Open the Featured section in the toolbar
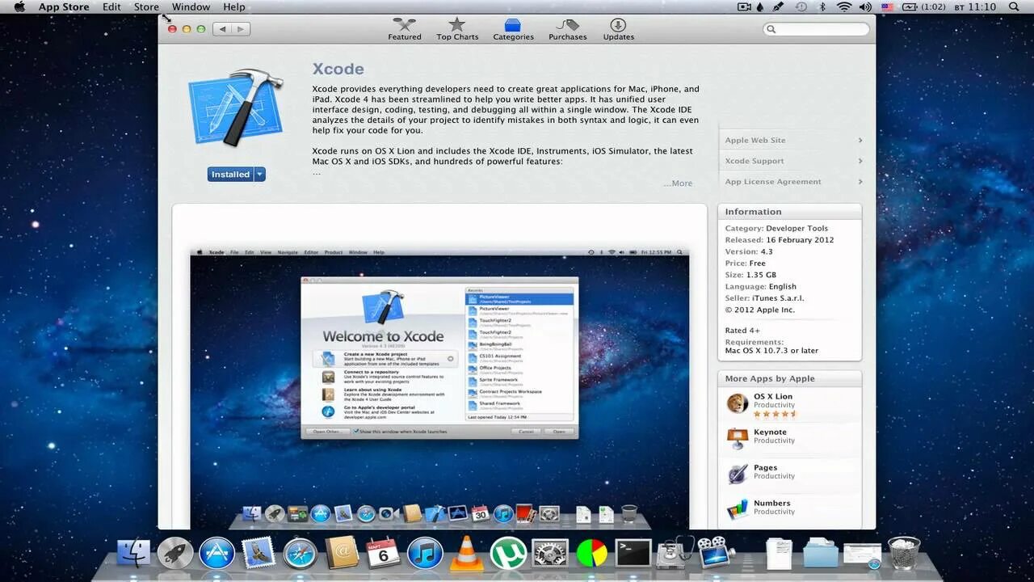1034x582 pixels. [x=405, y=29]
